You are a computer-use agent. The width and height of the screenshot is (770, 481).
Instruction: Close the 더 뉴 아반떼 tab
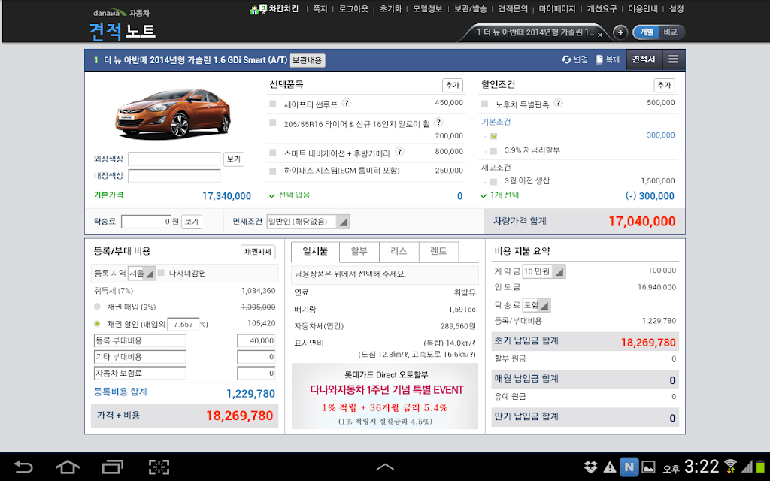pyautogui.click(x=600, y=35)
